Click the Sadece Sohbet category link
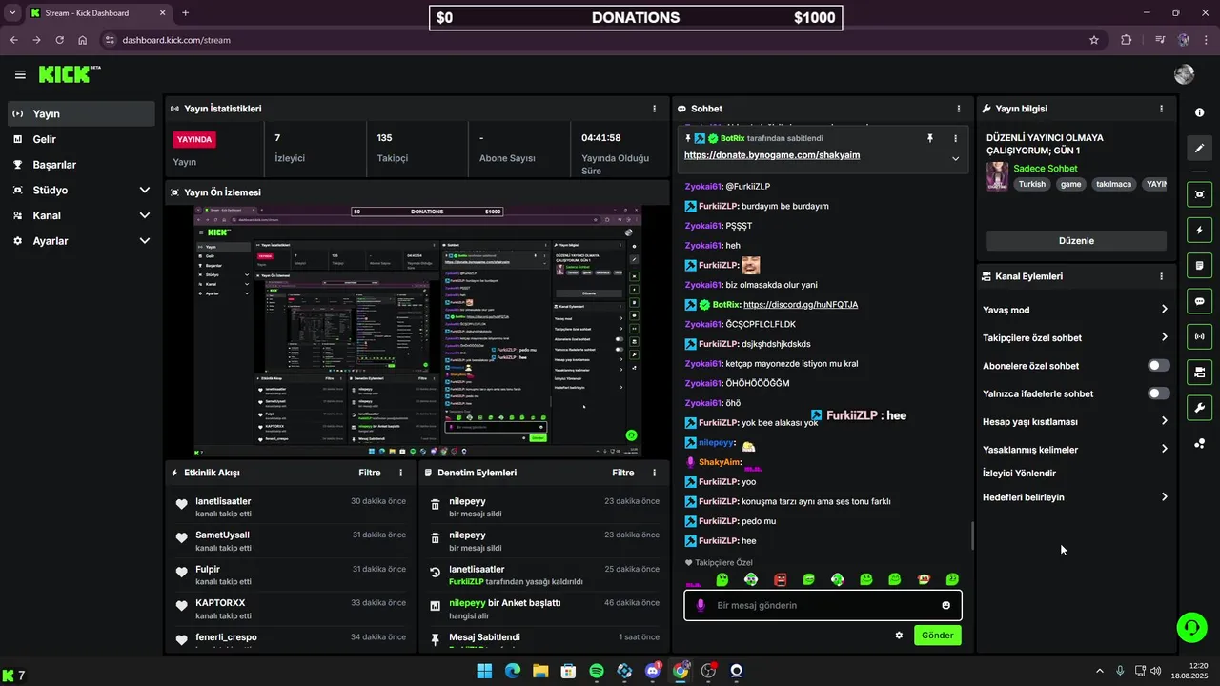The image size is (1220, 686). 1046,169
